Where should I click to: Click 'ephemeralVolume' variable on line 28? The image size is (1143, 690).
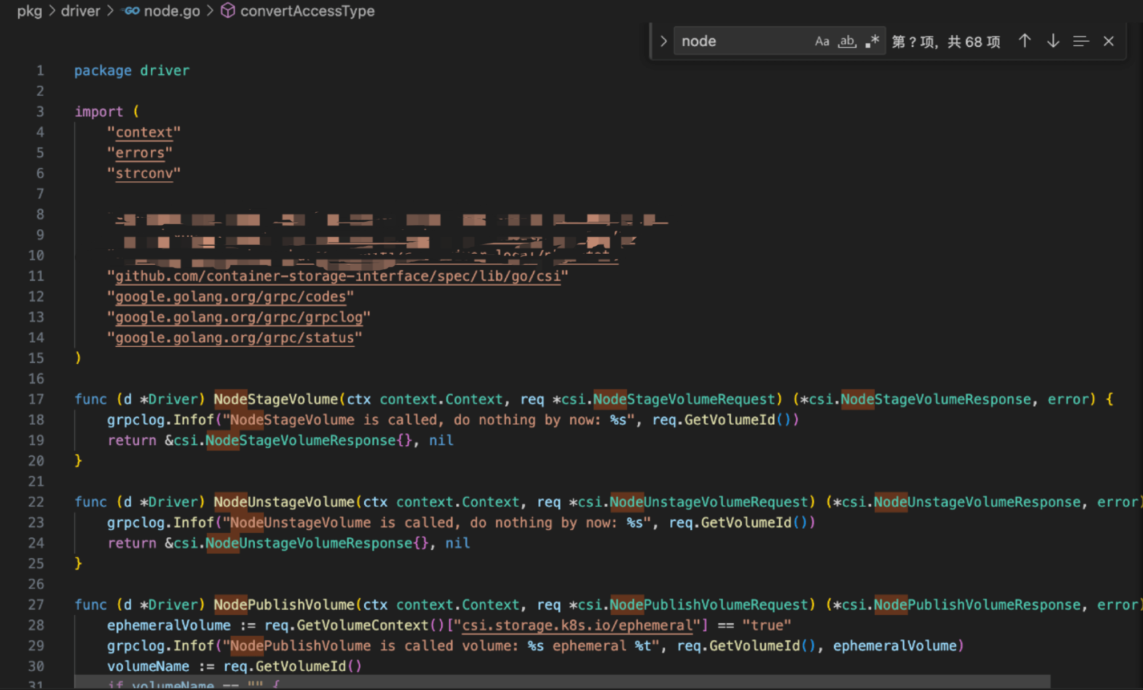tap(169, 625)
